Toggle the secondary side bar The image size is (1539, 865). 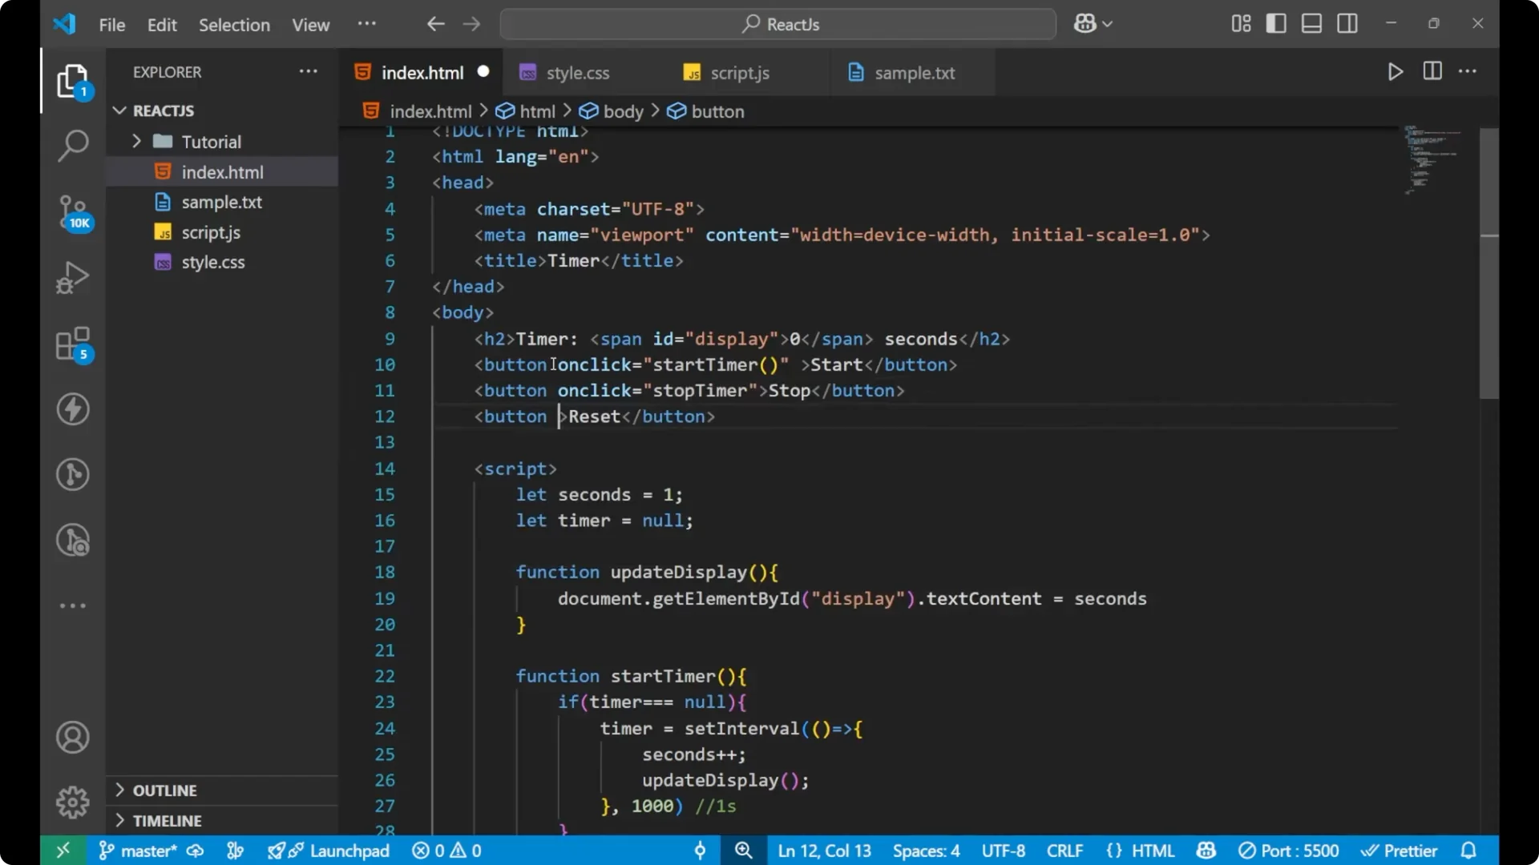click(1347, 23)
